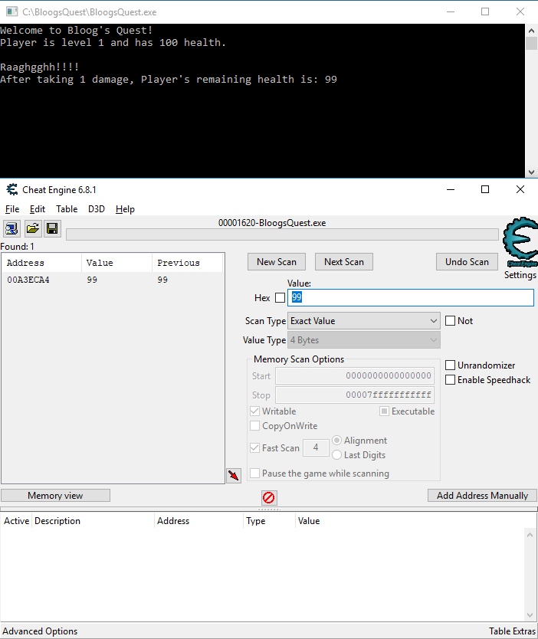Click the Cheat Engine logo

click(520, 242)
